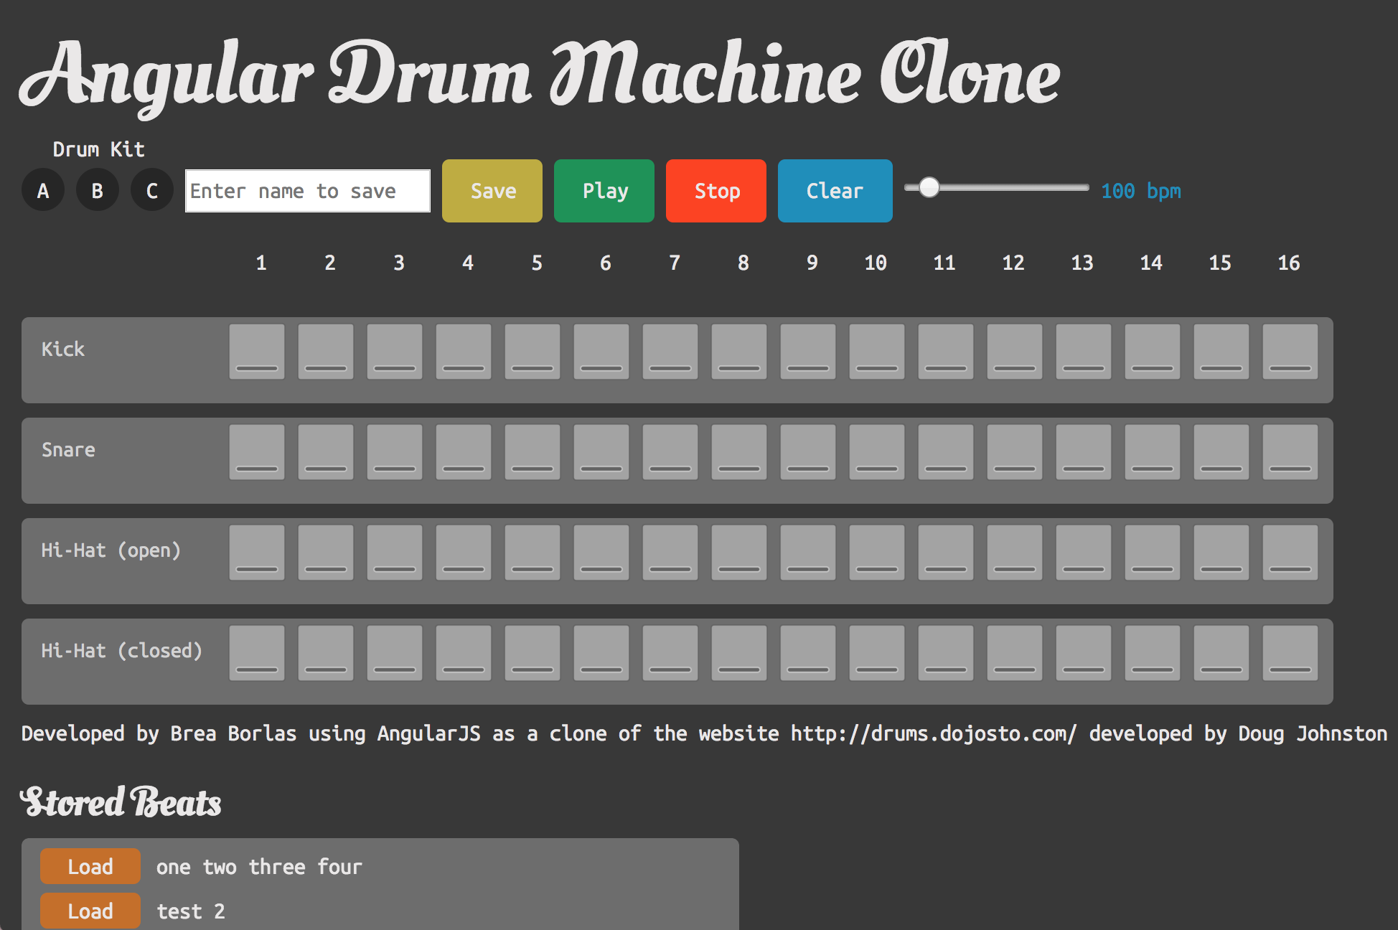The width and height of the screenshot is (1398, 930).
Task: Enable Kick step 16 pad
Action: click(x=1290, y=352)
